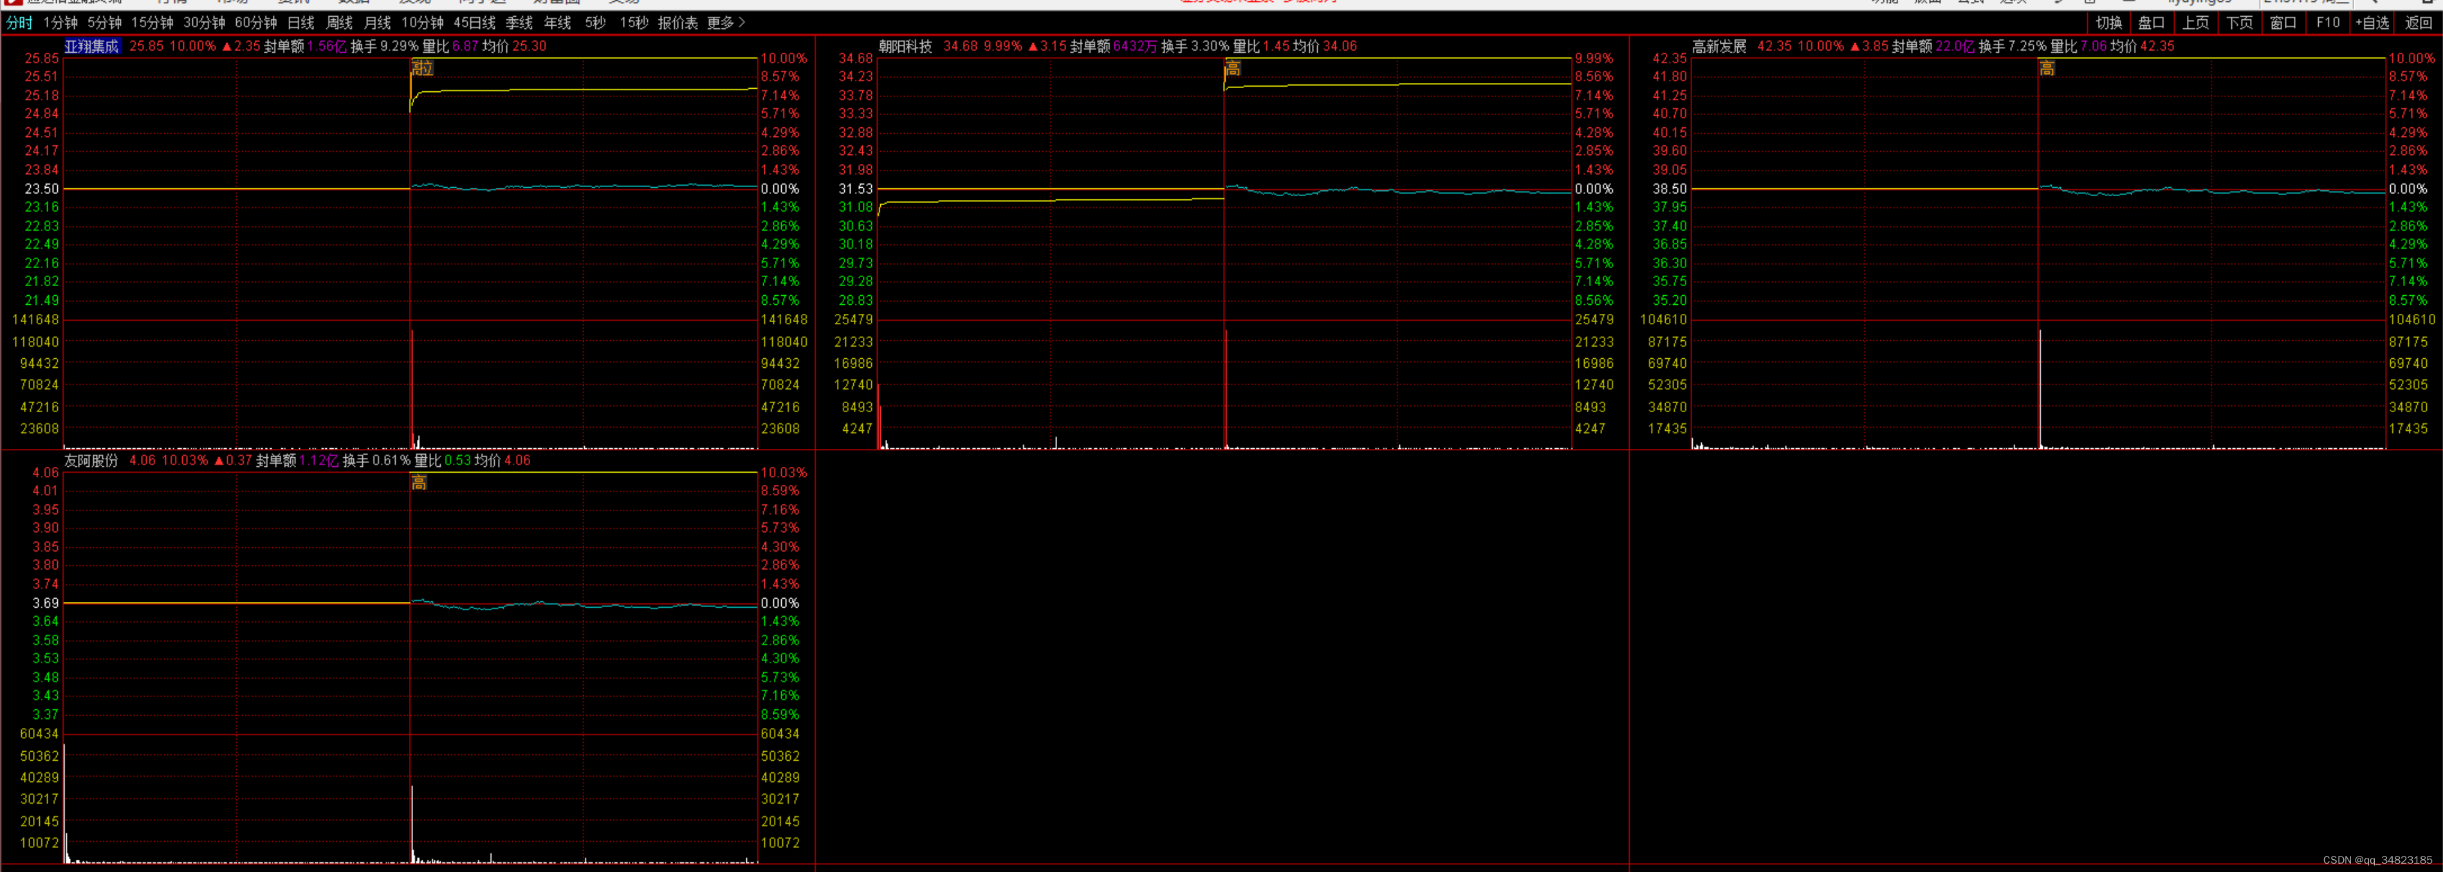Open the 盘口 panel

click(2151, 23)
